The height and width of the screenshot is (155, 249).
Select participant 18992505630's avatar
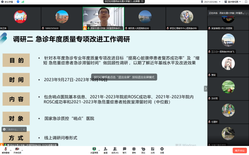[x=62, y=17]
